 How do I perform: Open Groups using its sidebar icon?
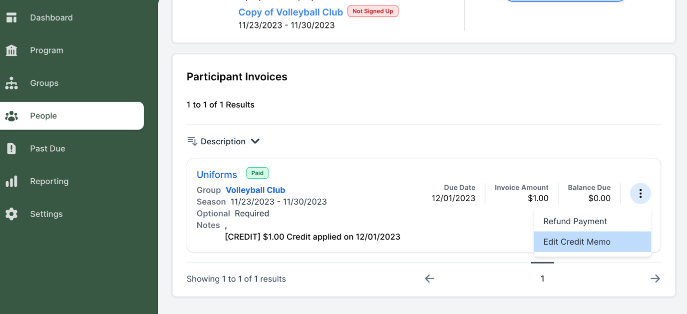coord(11,83)
